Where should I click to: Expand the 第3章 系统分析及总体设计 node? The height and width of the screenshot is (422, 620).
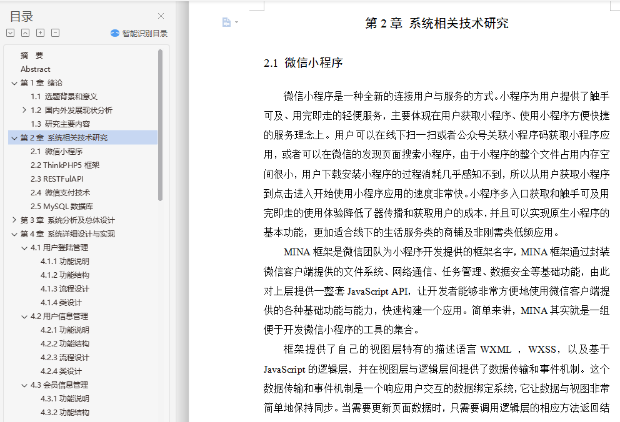14,220
